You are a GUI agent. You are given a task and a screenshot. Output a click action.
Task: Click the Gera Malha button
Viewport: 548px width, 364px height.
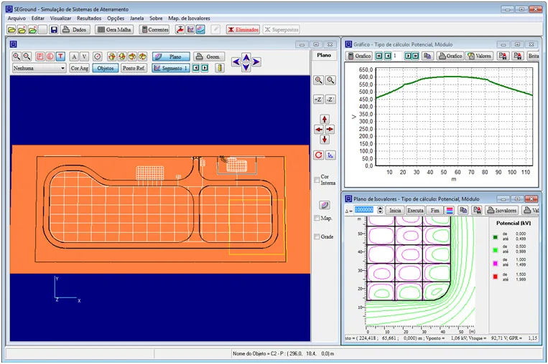coord(114,29)
